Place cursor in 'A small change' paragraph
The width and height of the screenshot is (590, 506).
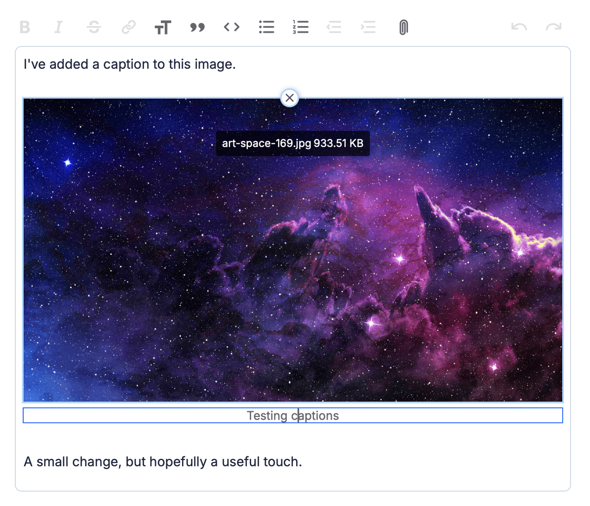[163, 462]
